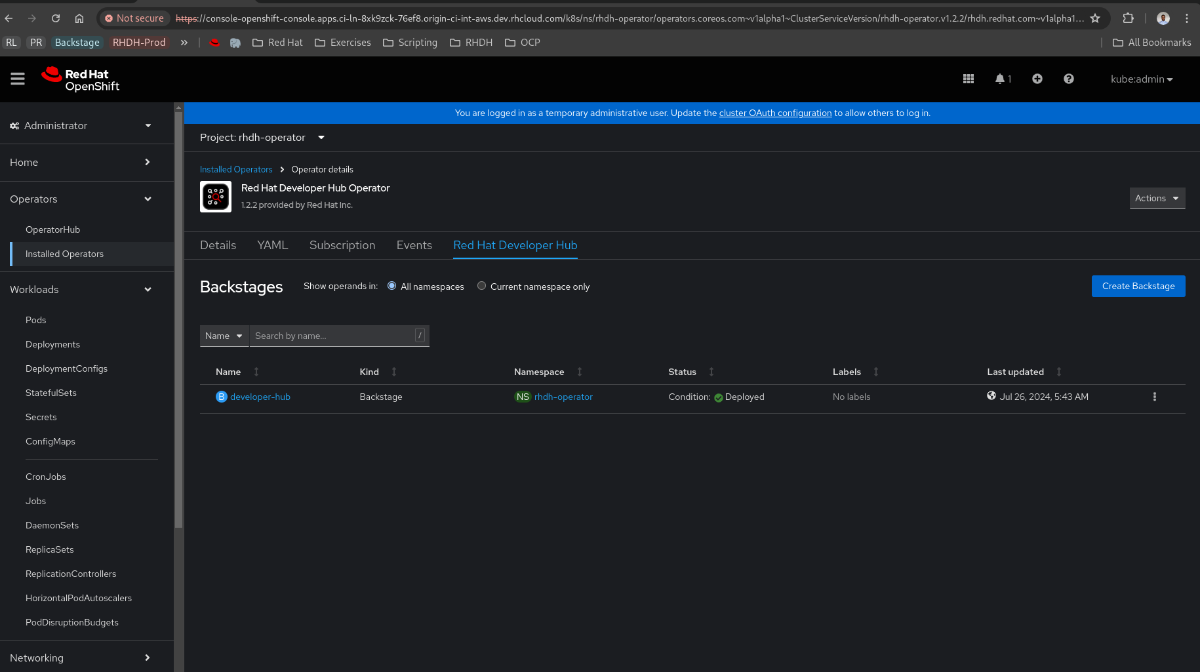Screen dimensions: 1200x672
Task: Open the Project rhdh-operator dropdown
Action: click(x=262, y=138)
